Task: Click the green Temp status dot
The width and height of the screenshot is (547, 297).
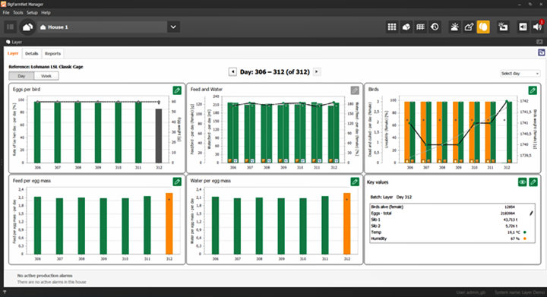Action: point(525,232)
